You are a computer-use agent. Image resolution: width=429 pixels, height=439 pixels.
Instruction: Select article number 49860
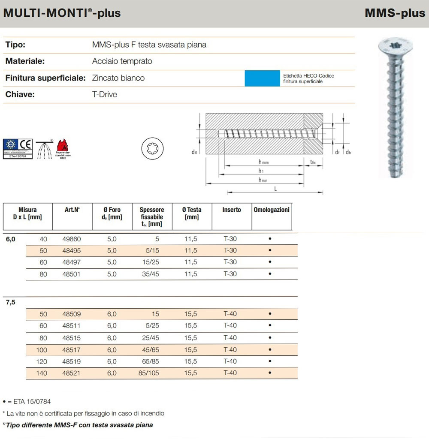point(72,239)
